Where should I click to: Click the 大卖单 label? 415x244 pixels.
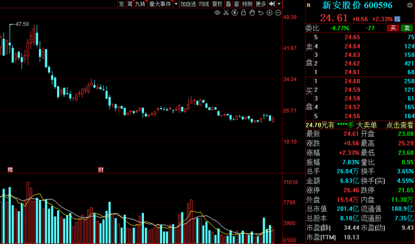[x=366, y=125]
